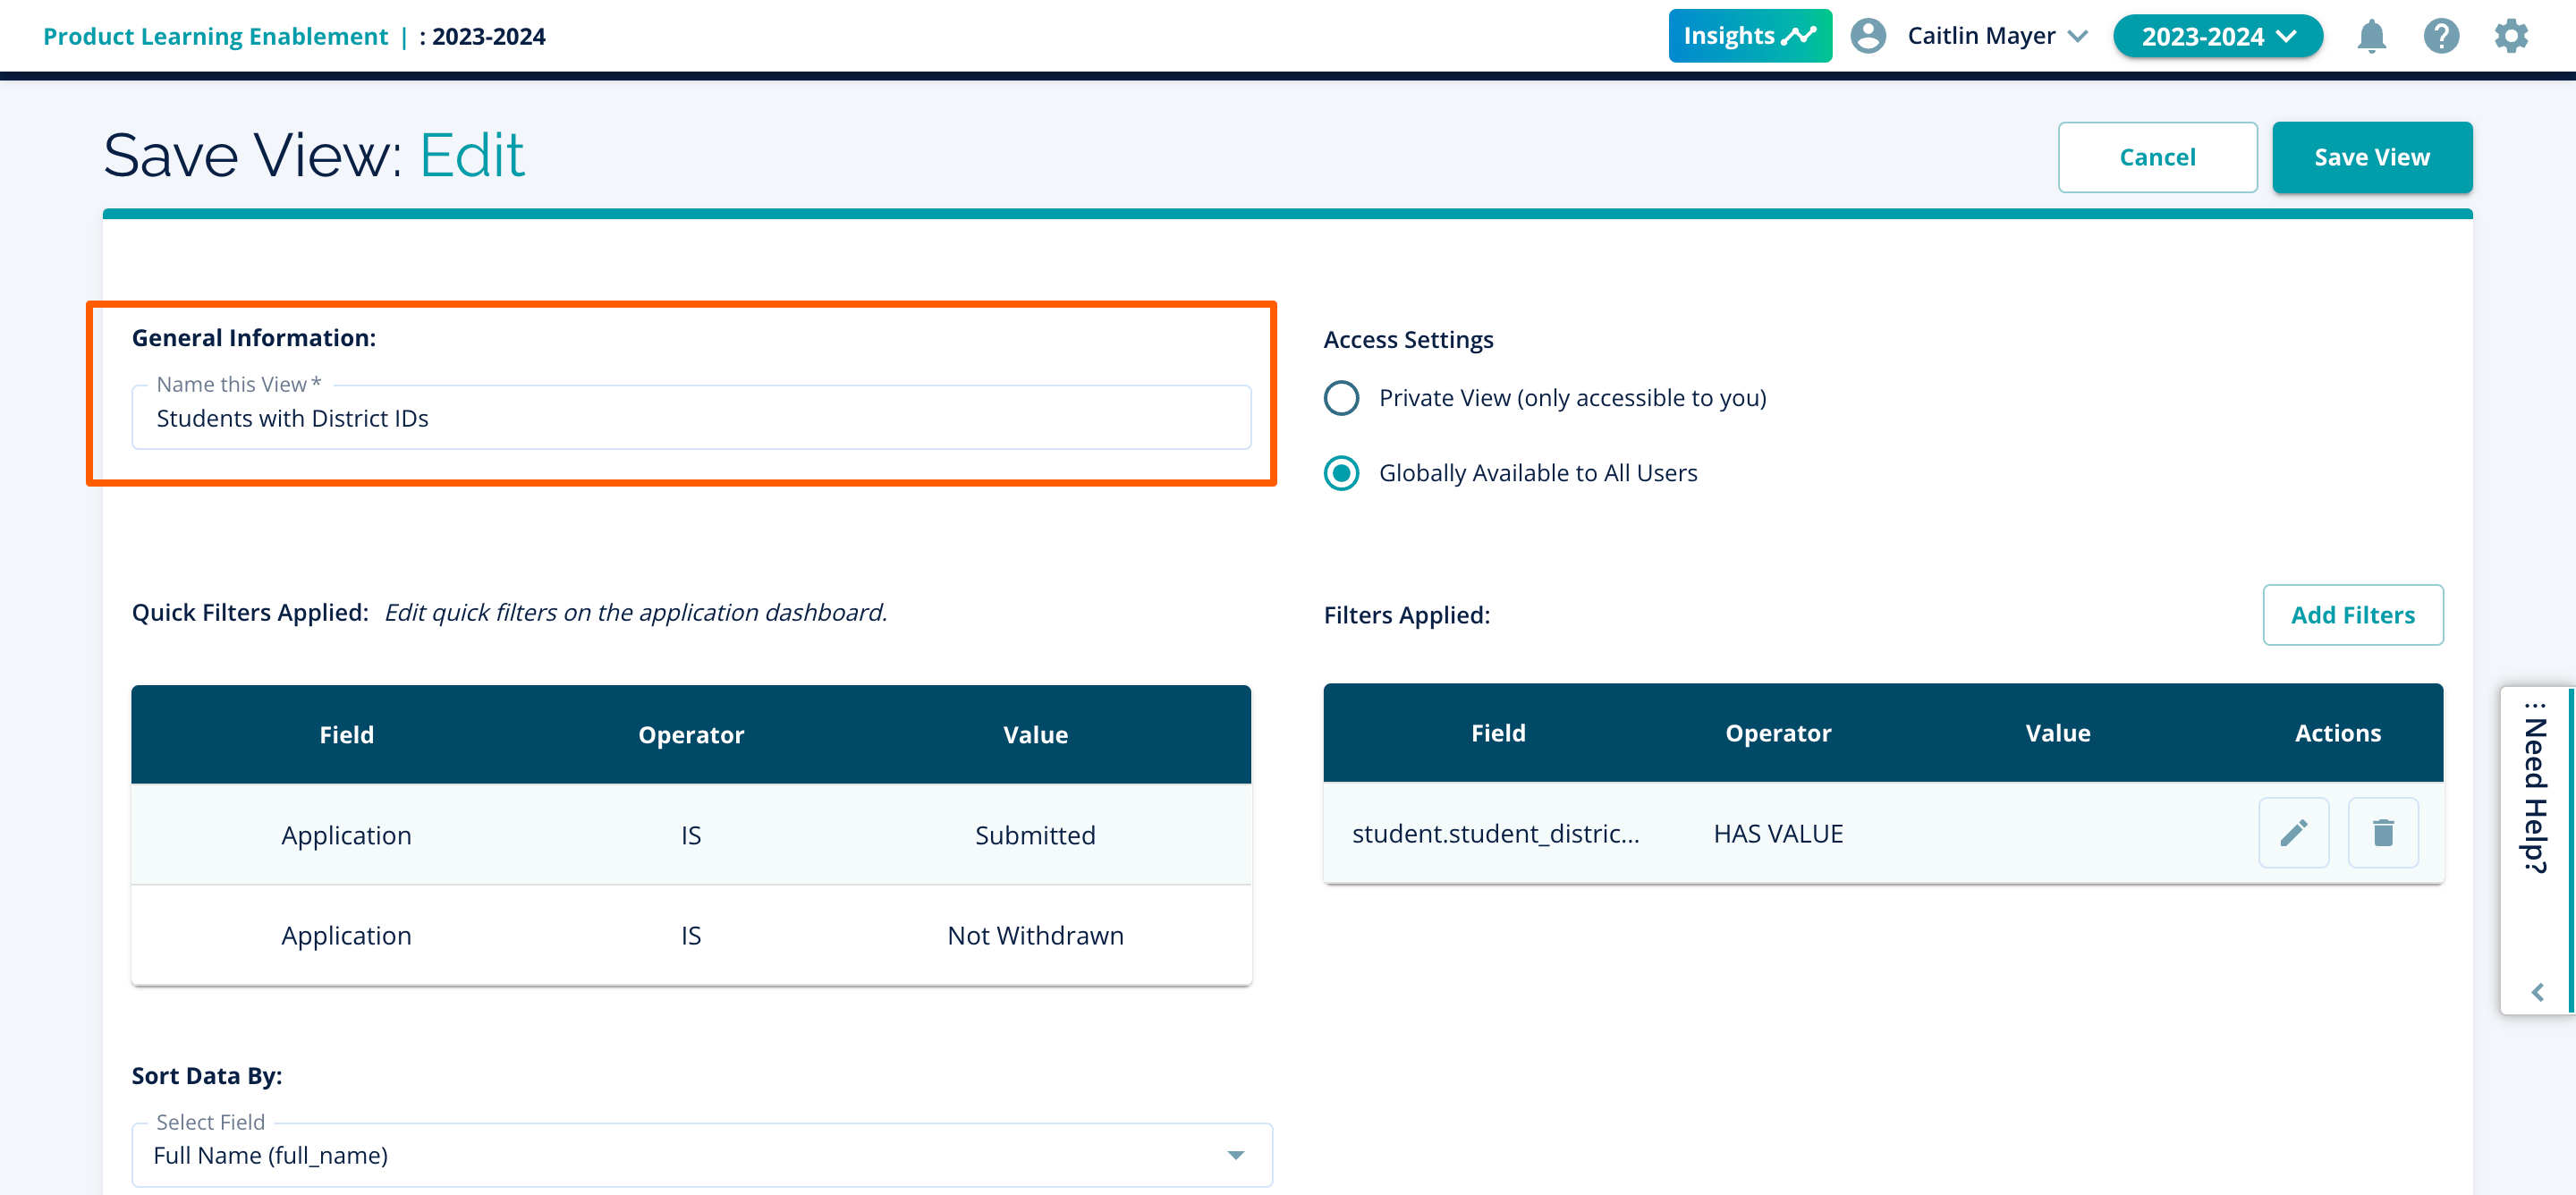
Task: Click the notifications bell icon
Action: coord(2370,37)
